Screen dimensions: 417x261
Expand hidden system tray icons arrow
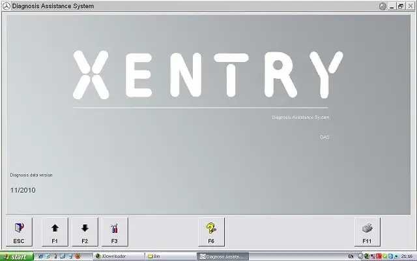(360, 256)
